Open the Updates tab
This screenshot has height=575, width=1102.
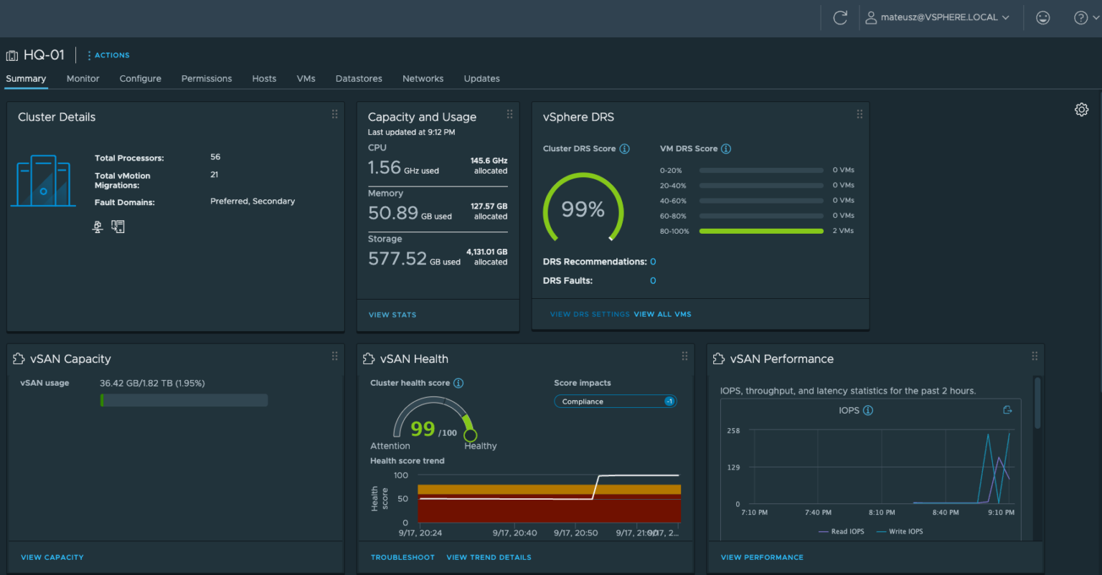click(x=482, y=79)
